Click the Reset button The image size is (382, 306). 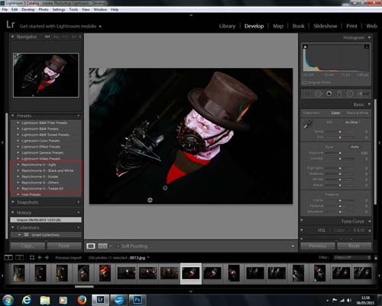coord(354,246)
